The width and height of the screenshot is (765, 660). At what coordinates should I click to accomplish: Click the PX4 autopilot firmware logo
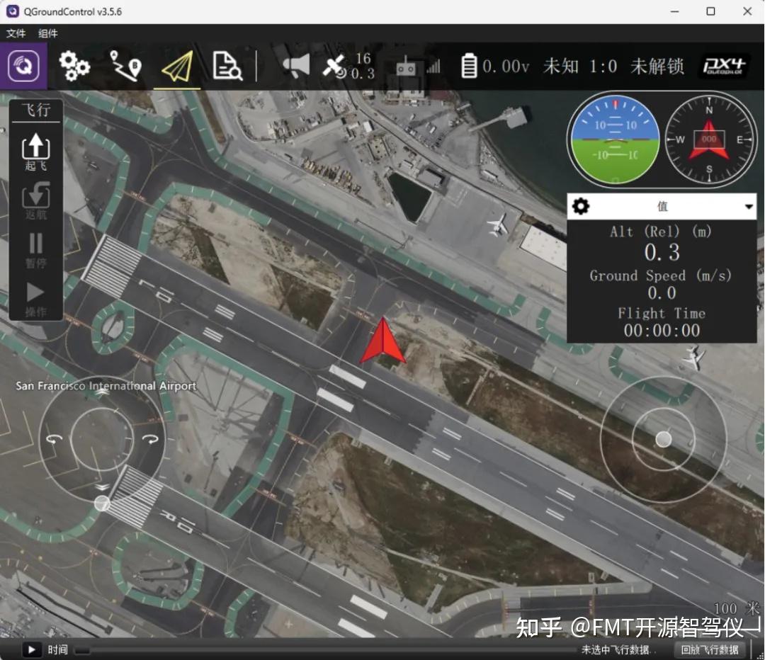click(722, 66)
